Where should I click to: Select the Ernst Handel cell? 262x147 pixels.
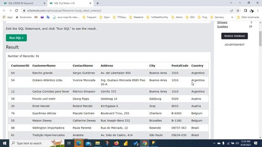point(41,106)
